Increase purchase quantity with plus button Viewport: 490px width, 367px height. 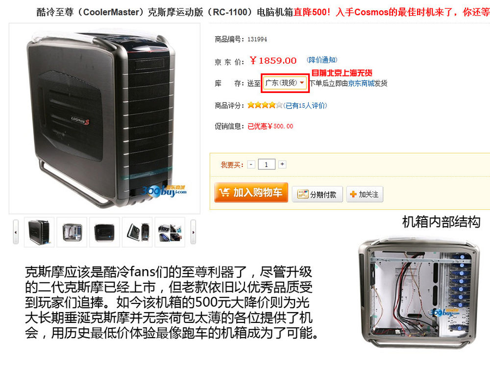(x=282, y=164)
